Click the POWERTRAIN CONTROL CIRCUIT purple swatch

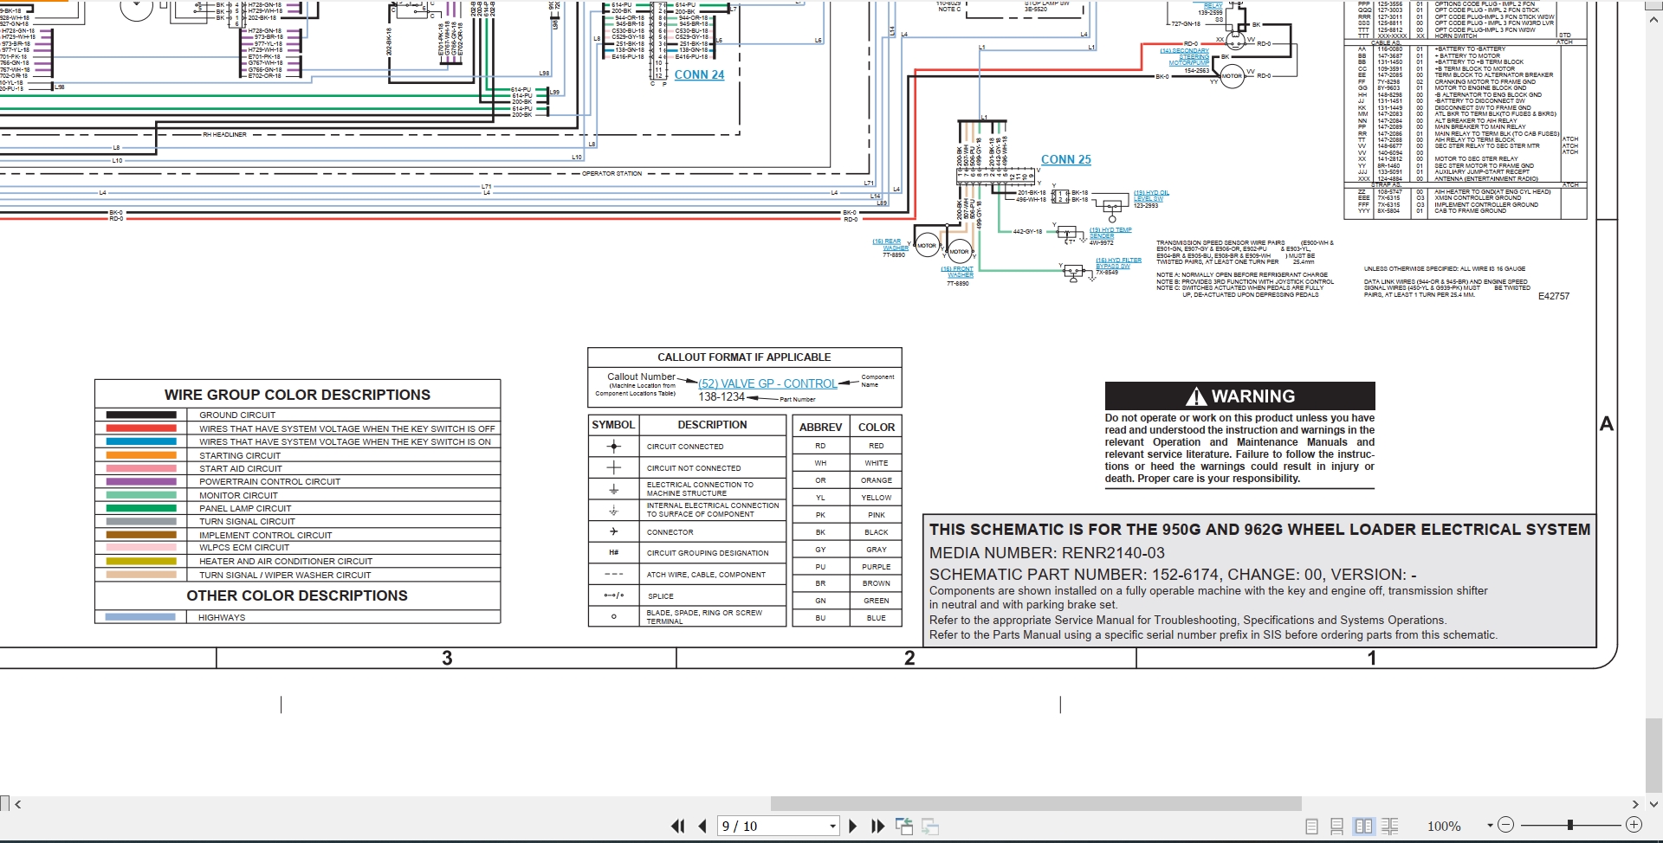[x=141, y=481]
